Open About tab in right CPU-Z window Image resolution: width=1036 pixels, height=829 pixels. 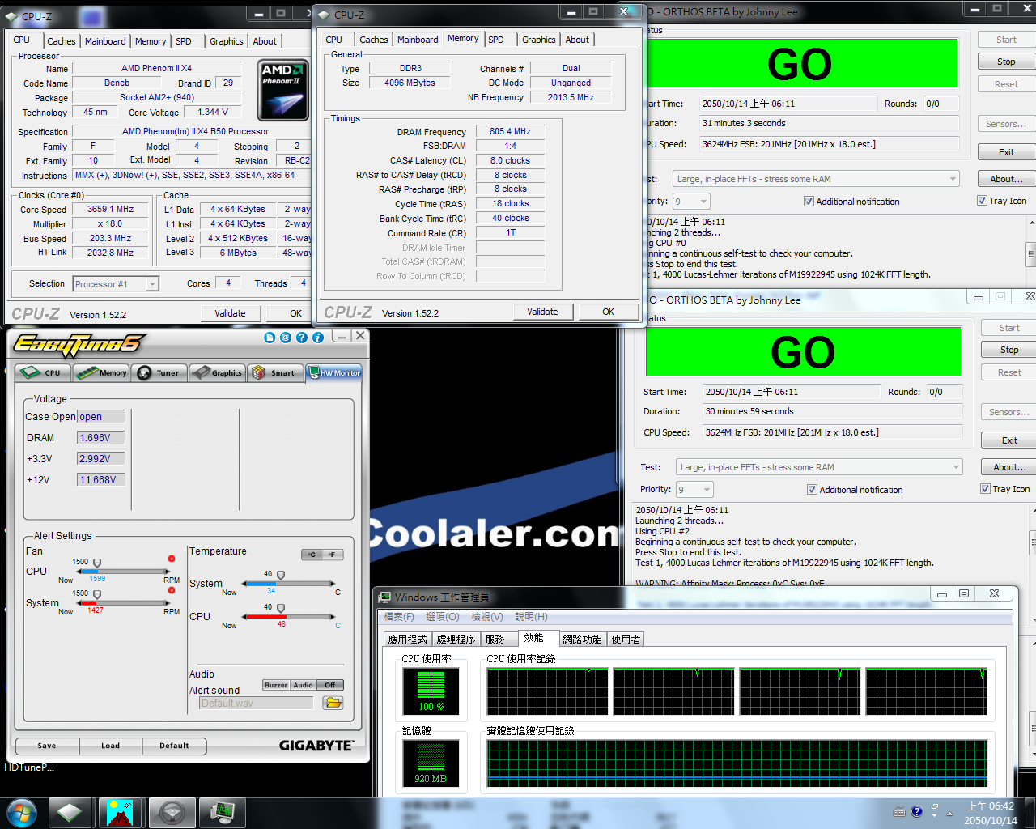[x=577, y=40]
